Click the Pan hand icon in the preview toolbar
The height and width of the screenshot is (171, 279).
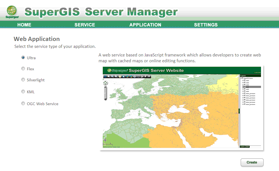pos(120,77)
